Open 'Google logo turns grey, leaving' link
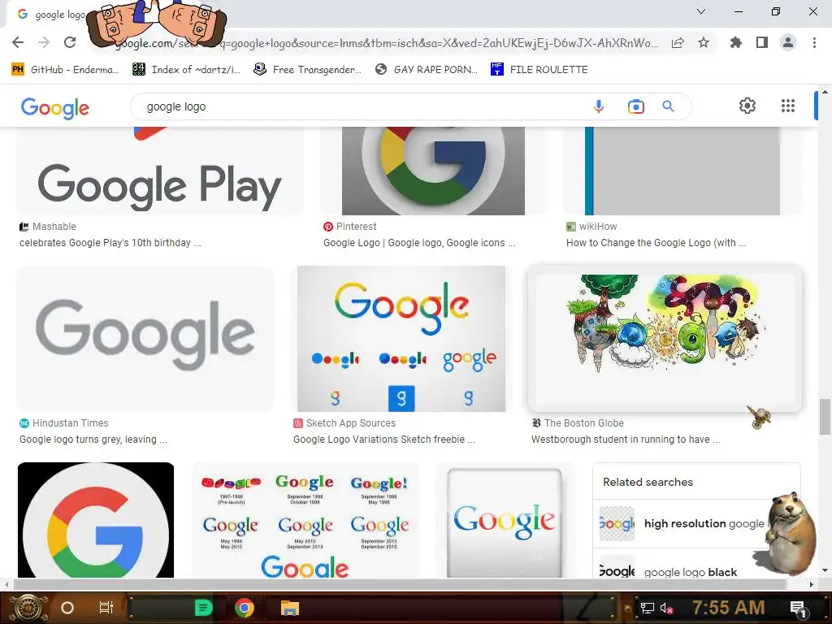Screen dimensions: 832x624 pos(93,440)
